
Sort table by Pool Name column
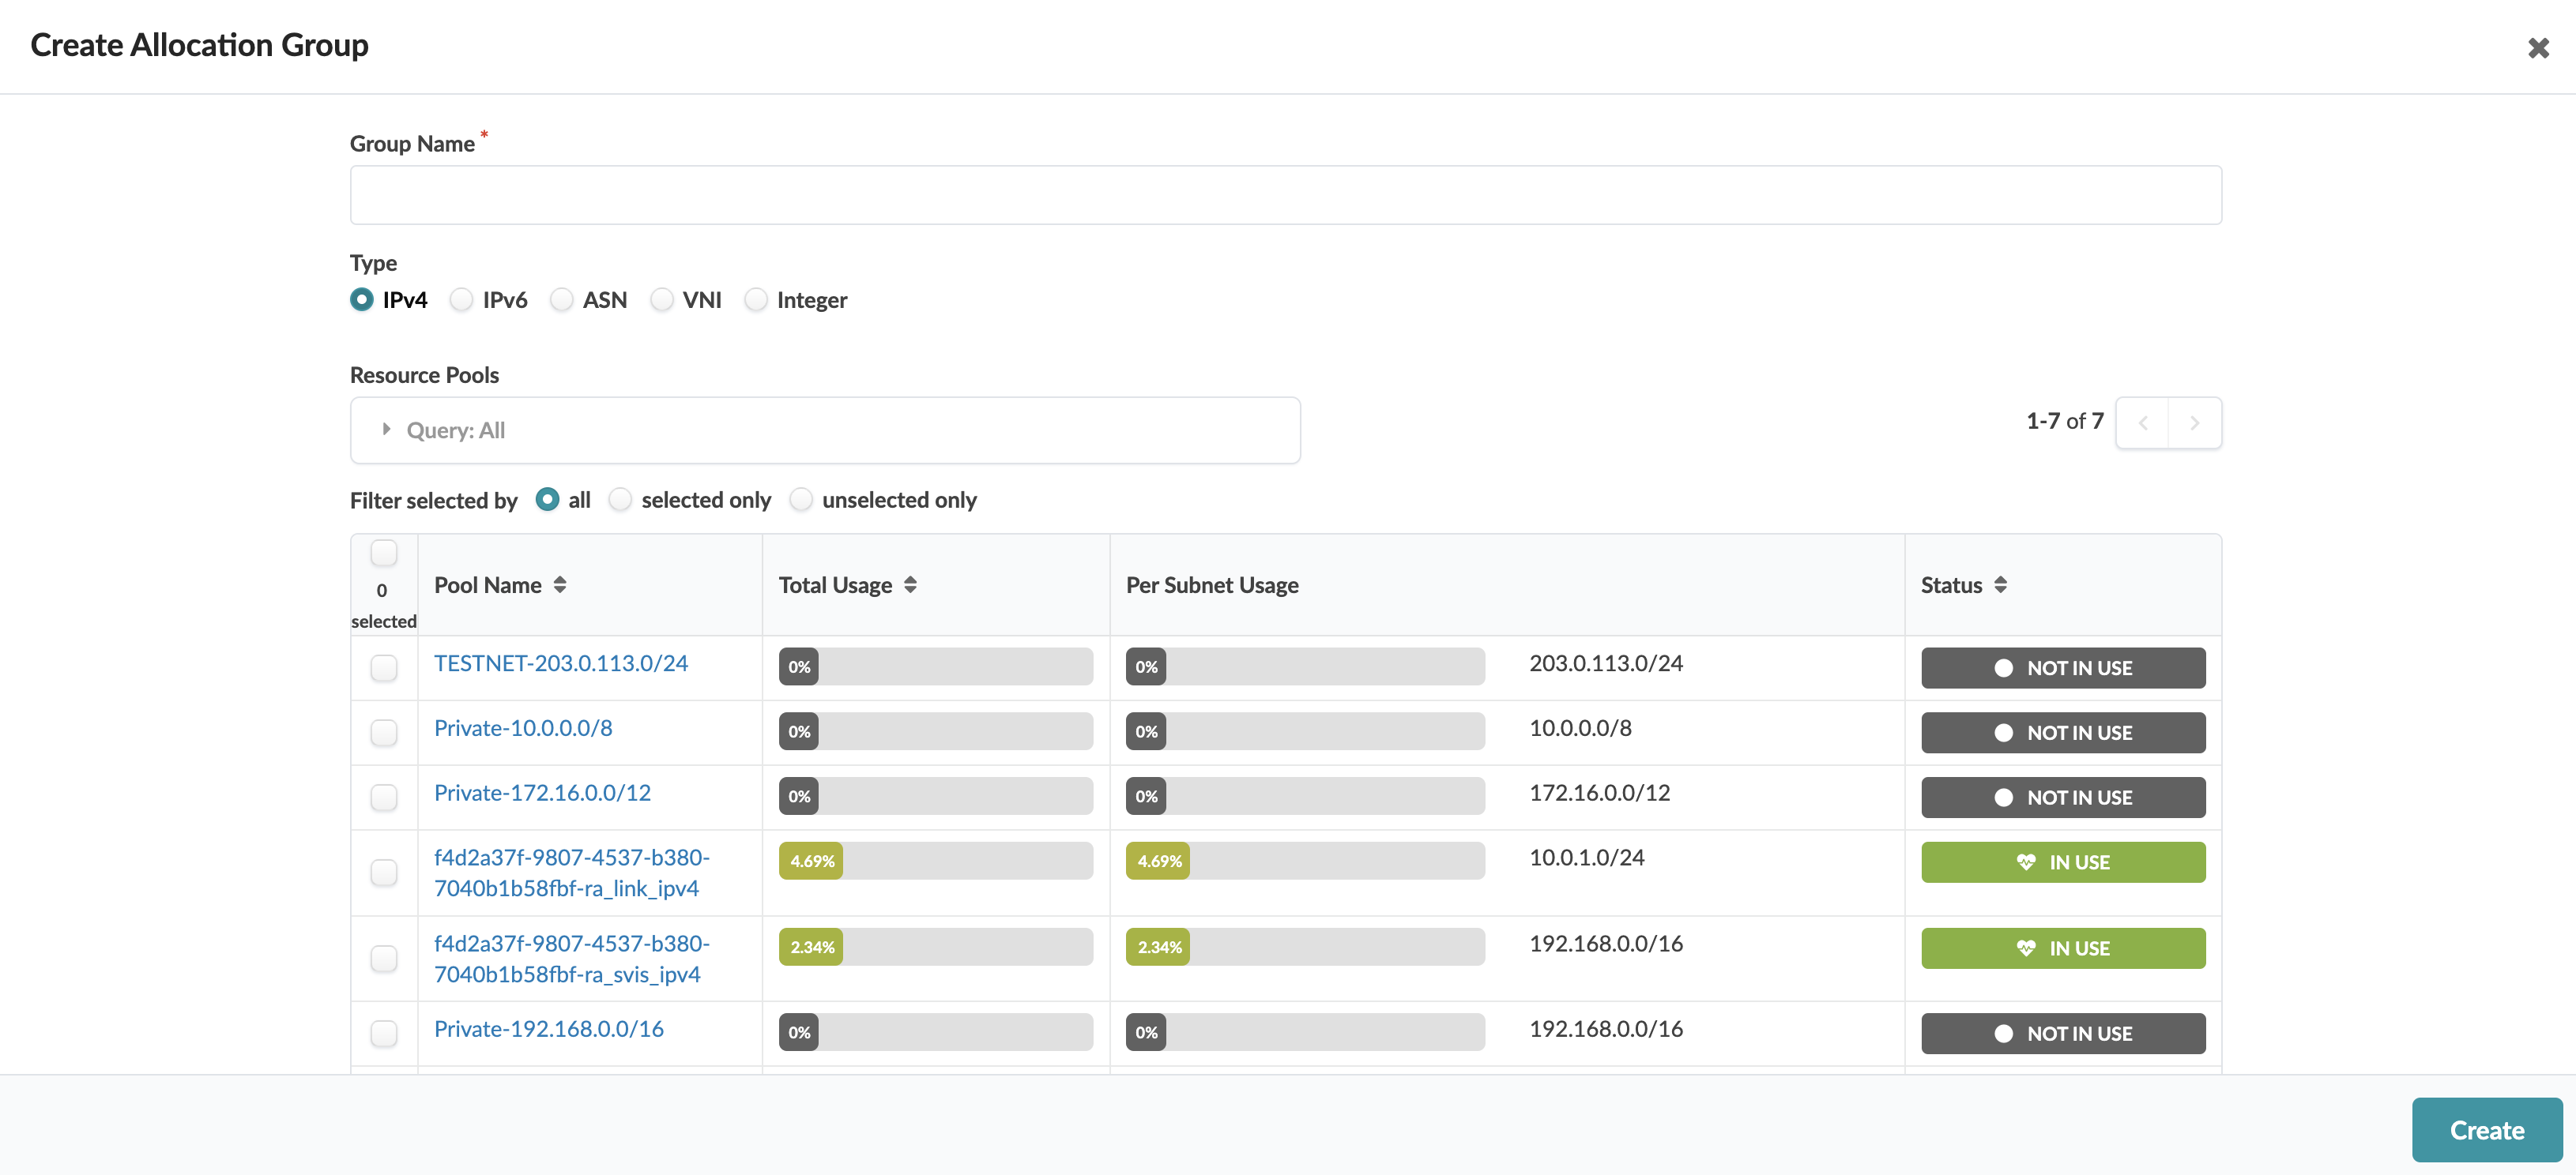pyautogui.click(x=559, y=585)
